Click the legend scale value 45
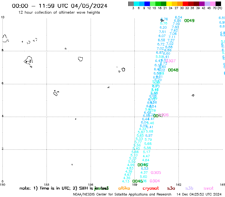The image size is (225, 197). pyautogui.click(x=209, y=8)
